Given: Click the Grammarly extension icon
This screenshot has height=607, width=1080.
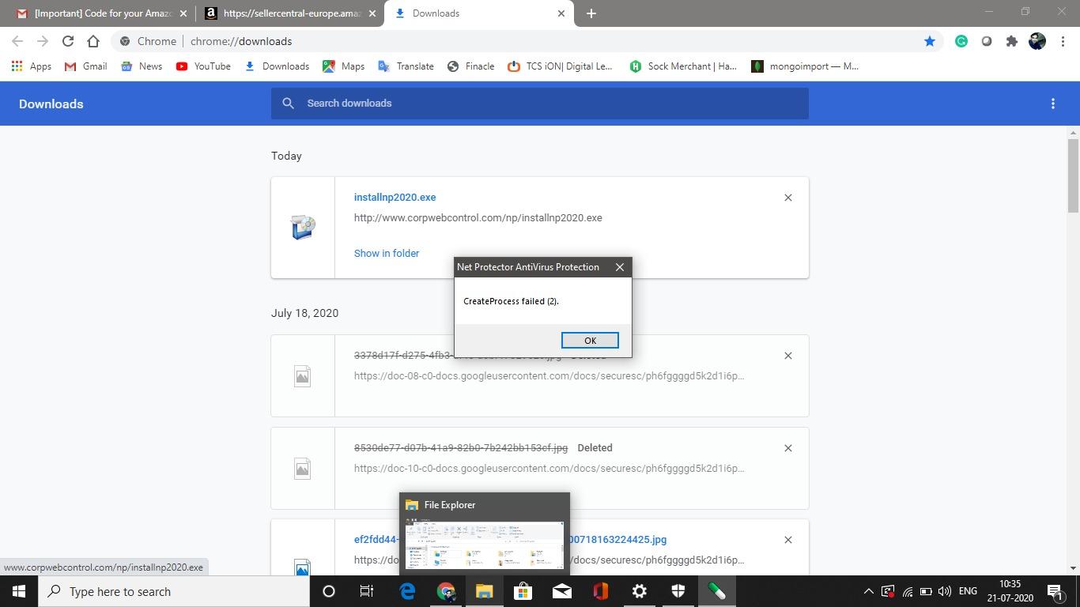Looking at the screenshot, I should point(961,40).
